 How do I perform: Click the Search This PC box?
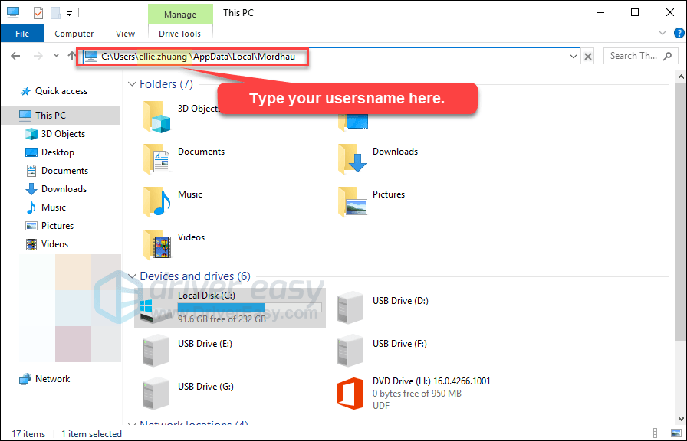(x=640, y=56)
